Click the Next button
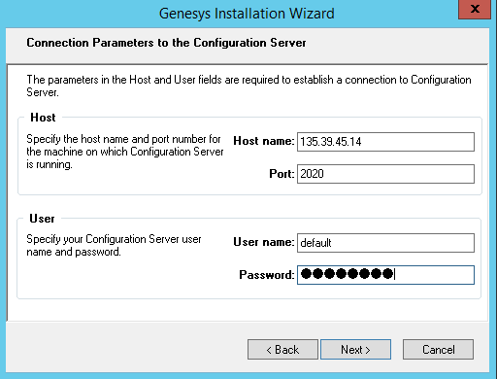The height and width of the screenshot is (379, 497). [355, 349]
